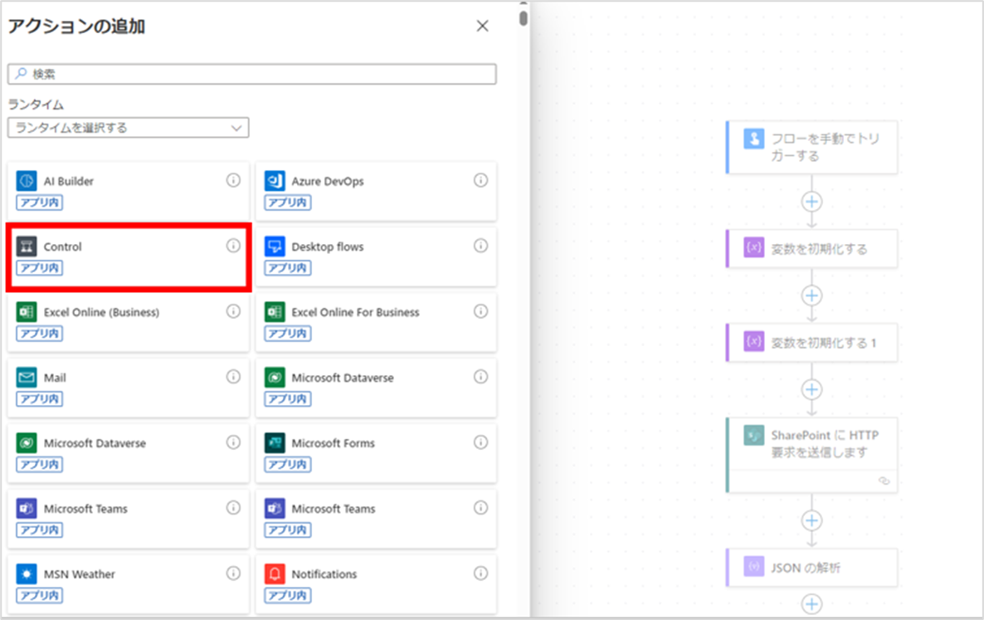
Task: Click the ランタイム label
Action: [36, 105]
